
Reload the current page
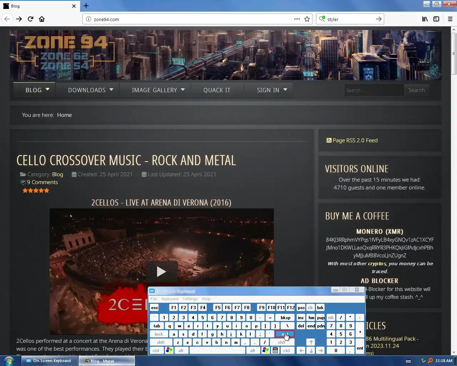[x=30, y=19]
